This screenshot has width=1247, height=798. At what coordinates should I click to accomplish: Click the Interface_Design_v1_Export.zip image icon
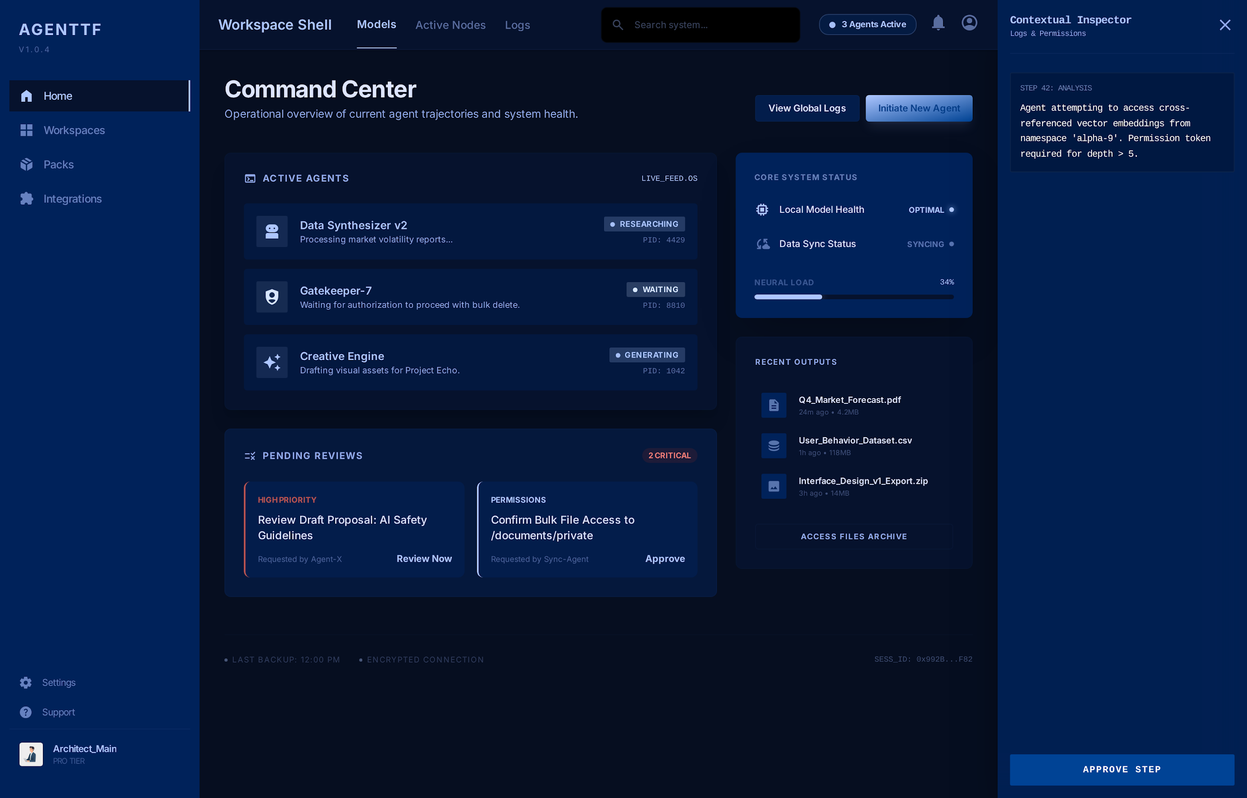click(x=774, y=486)
